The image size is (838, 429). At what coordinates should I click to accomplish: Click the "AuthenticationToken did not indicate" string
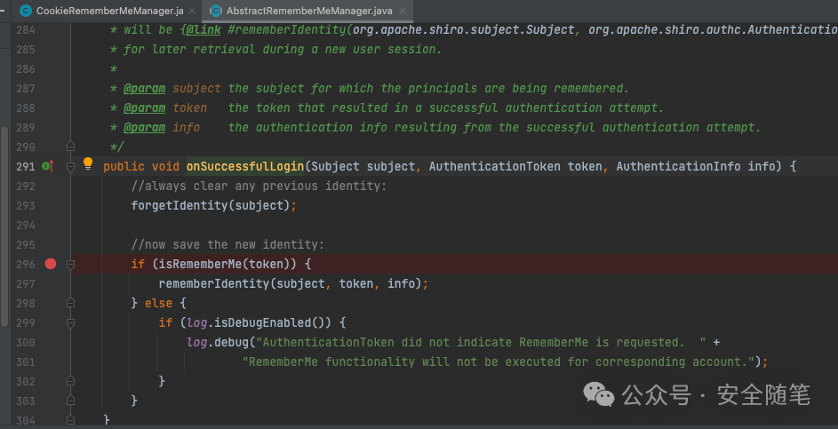[481, 342]
